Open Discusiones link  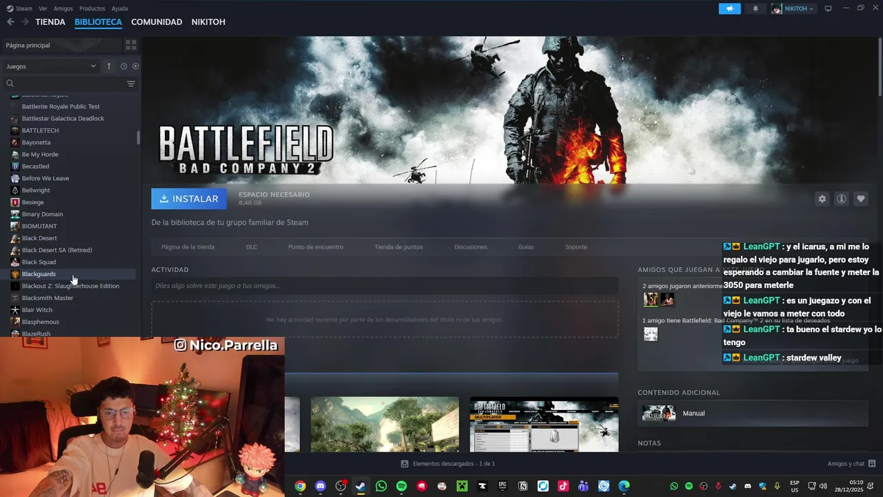(470, 246)
